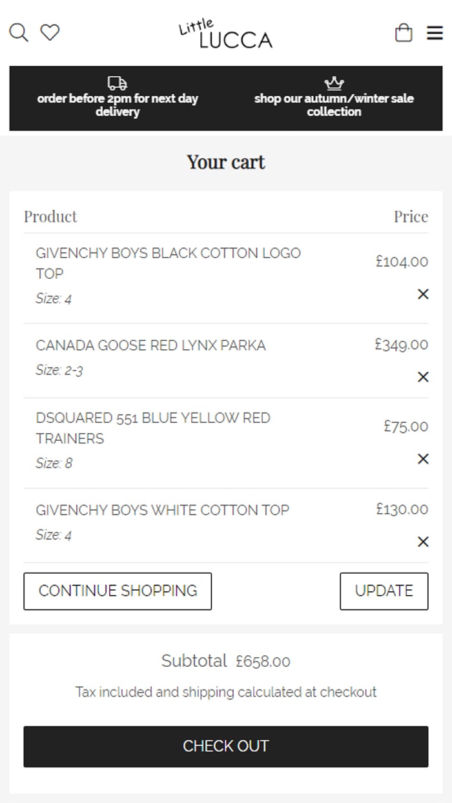Proceed with the Check Out button
This screenshot has width=452, height=803.
(x=225, y=746)
